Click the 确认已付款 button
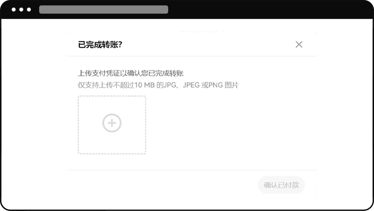Image resolution: width=374 pixels, height=211 pixels. click(x=281, y=185)
